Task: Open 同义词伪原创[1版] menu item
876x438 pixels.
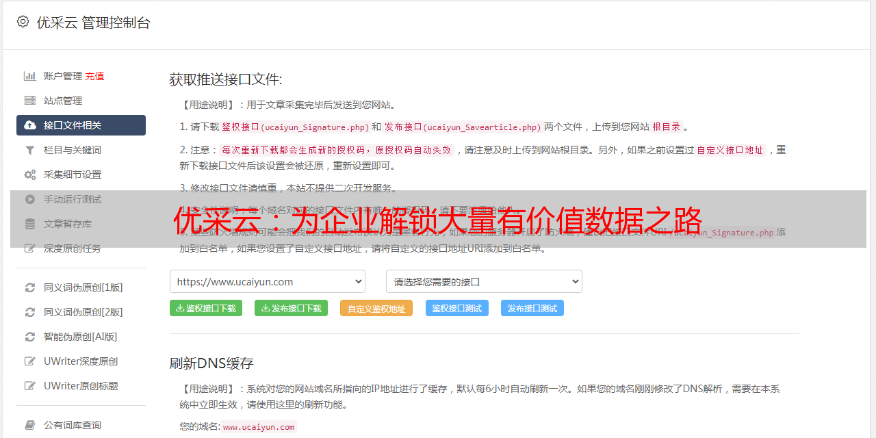Action: (81, 287)
